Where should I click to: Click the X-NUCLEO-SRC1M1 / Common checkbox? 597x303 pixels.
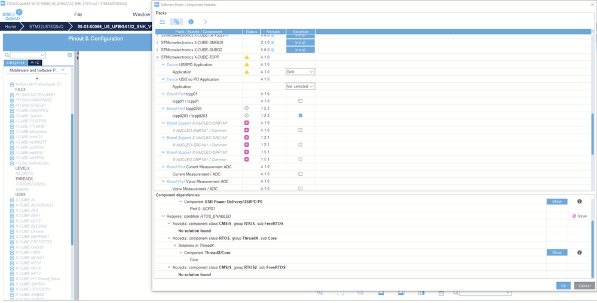pyautogui.click(x=301, y=145)
